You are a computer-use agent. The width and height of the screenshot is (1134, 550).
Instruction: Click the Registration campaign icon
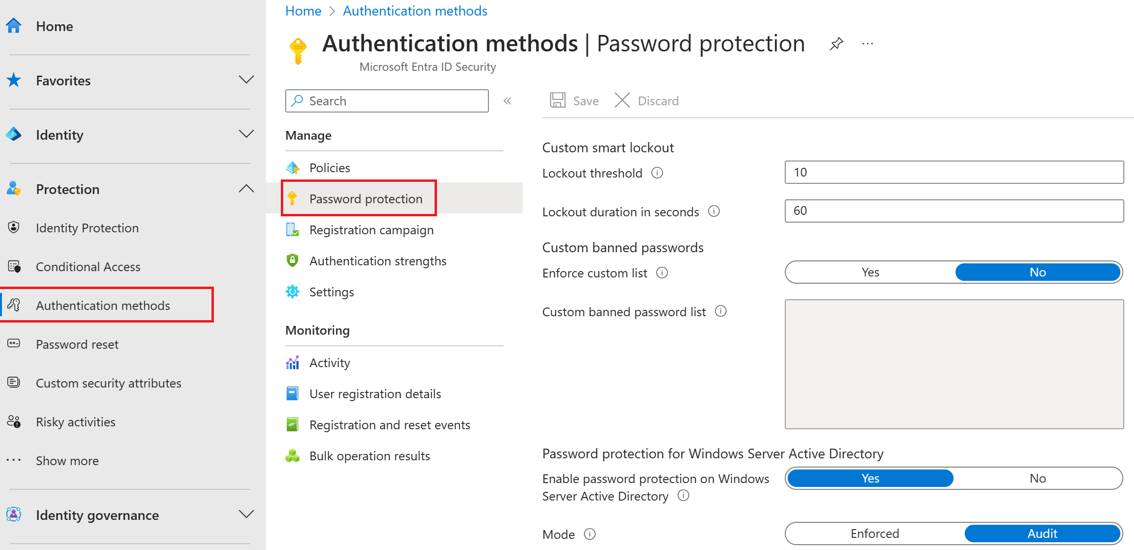pyautogui.click(x=292, y=229)
